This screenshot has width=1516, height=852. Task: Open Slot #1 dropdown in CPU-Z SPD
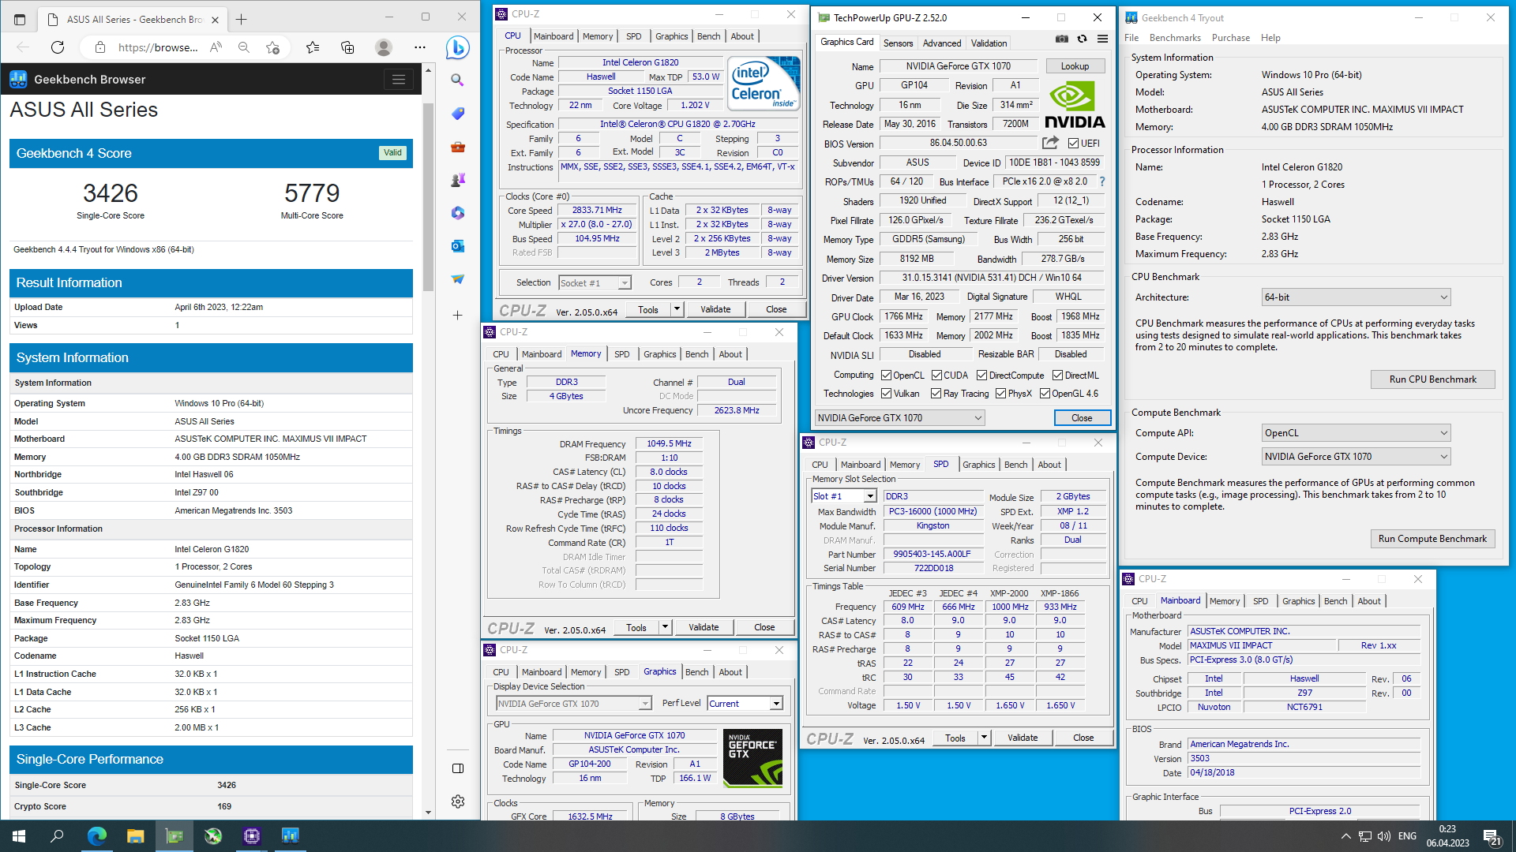[x=844, y=496]
